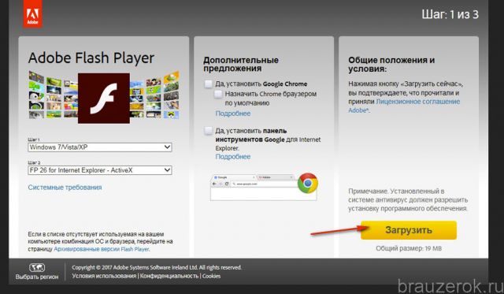
Task: Open the 'Cookies' footer link
Action: [x=211, y=276]
